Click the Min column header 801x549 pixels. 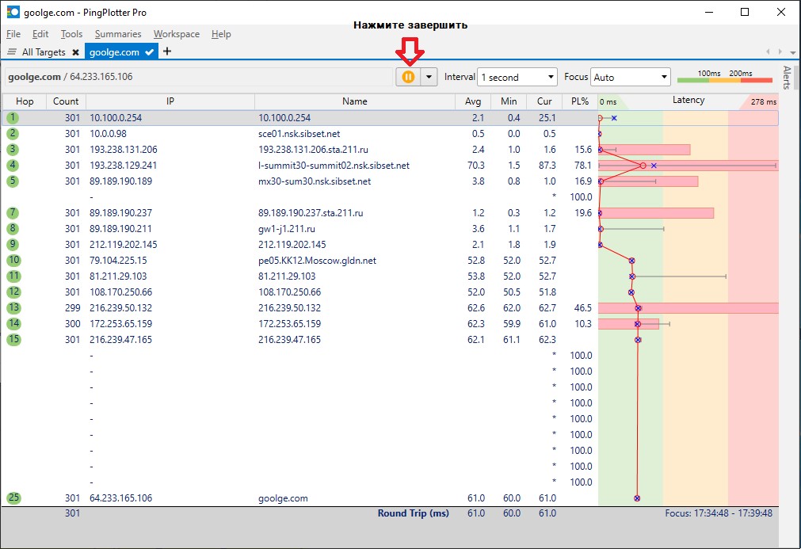pyautogui.click(x=509, y=101)
